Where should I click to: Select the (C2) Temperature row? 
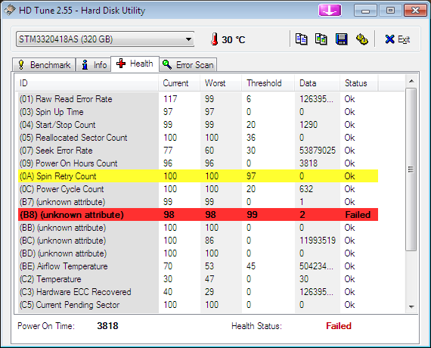[198, 279]
